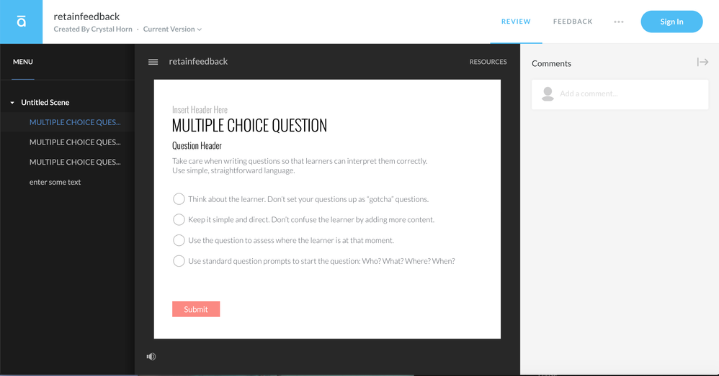The height and width of the screenshot is (376, 719).
Task: Select "Keep it simple and direct" option
Action: [x=179, y=219]
